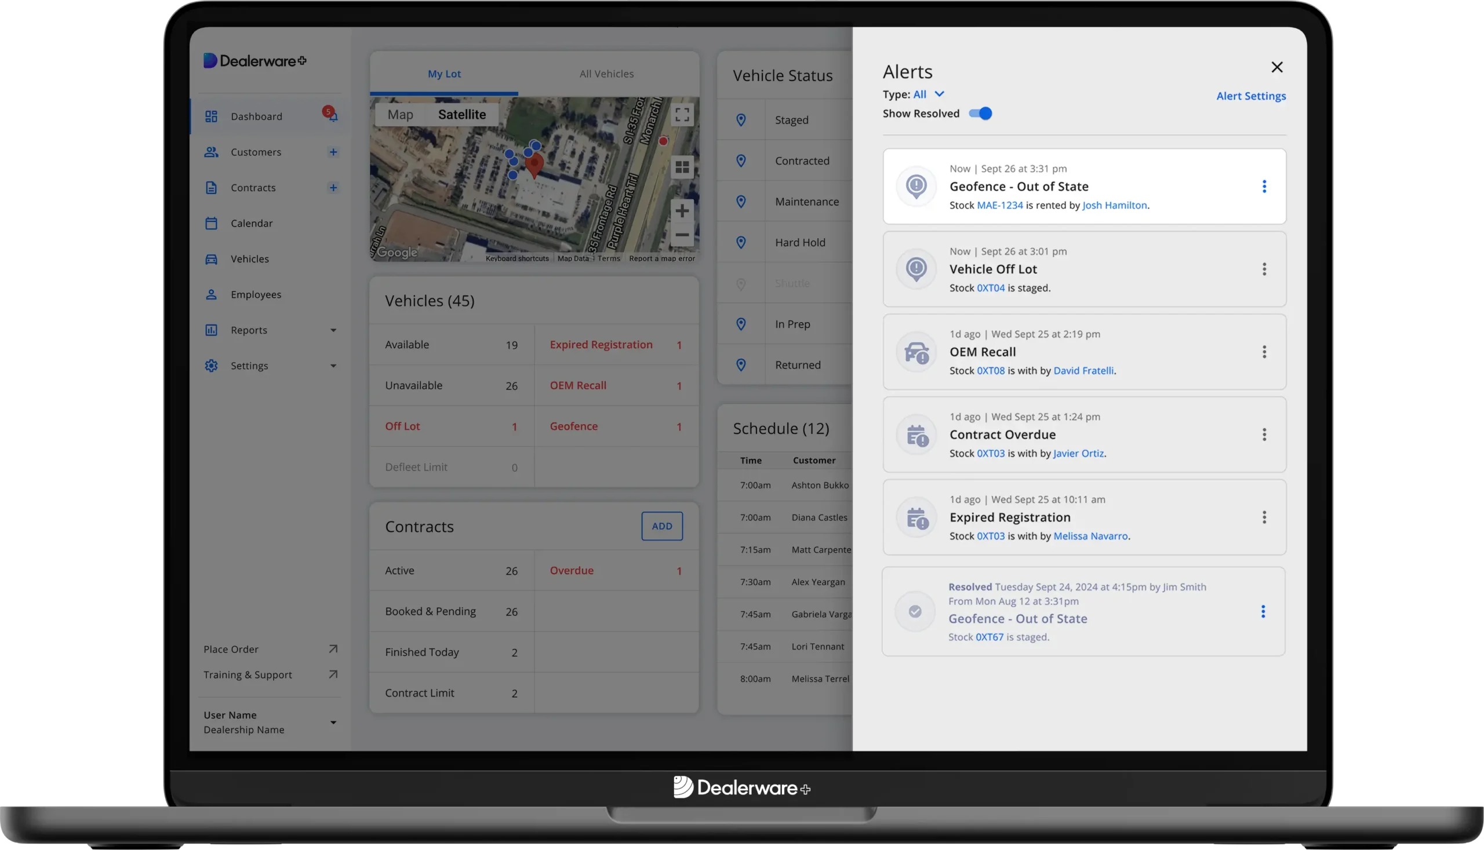
Task: Open renter Josh Hamilton link
Action: 1114,205
